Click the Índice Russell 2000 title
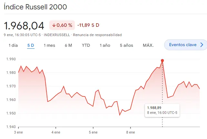Image resolution: width=207 pixels, height=139 pixels. point(35,7)
